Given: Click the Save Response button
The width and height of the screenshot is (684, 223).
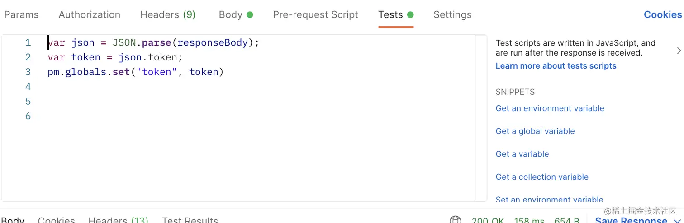Looking at the screenshot, I should (631, 220).
